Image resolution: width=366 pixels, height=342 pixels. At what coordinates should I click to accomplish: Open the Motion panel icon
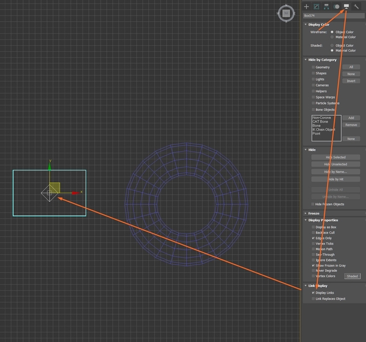[x=336, y=7]
